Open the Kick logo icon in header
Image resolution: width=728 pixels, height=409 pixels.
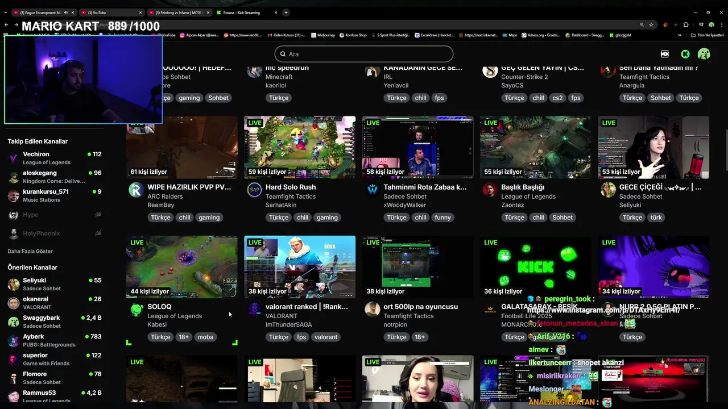click(x=685, y=54)
